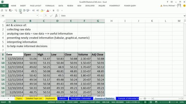The height and width of the screenshot is (104, 186).
Task: Click zoom in plus button
Action: coord(177,102)
